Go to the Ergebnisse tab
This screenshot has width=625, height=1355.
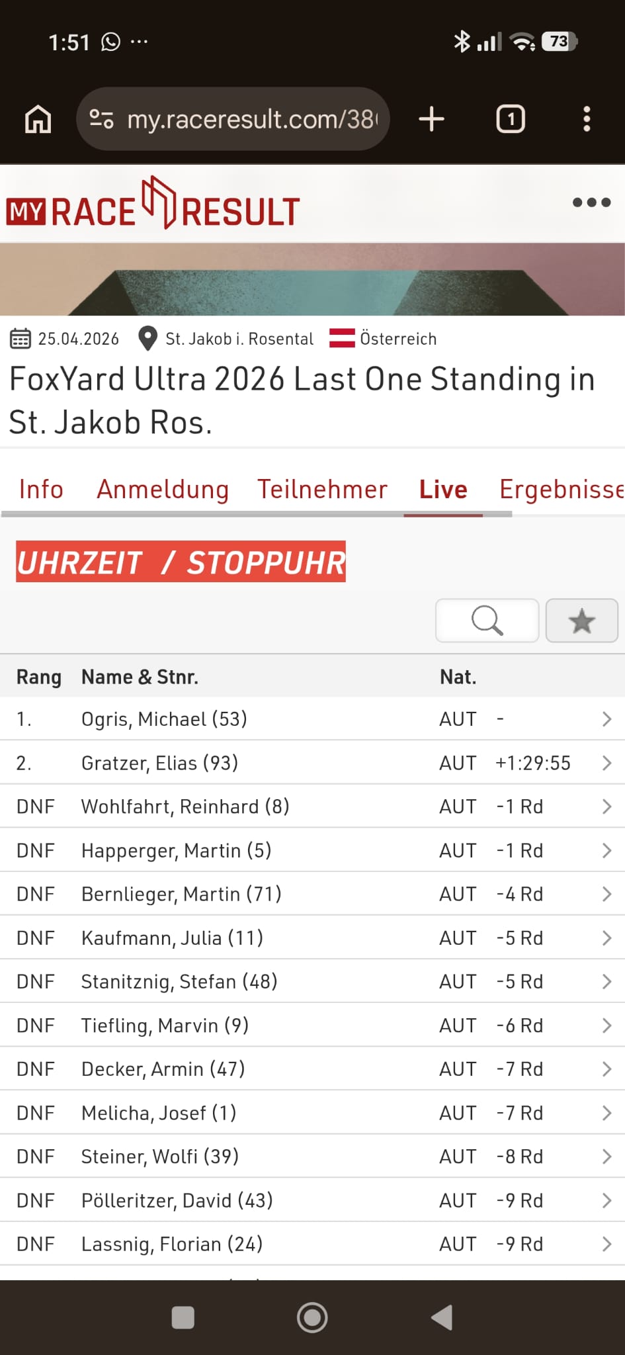click(x=561, y=490)
